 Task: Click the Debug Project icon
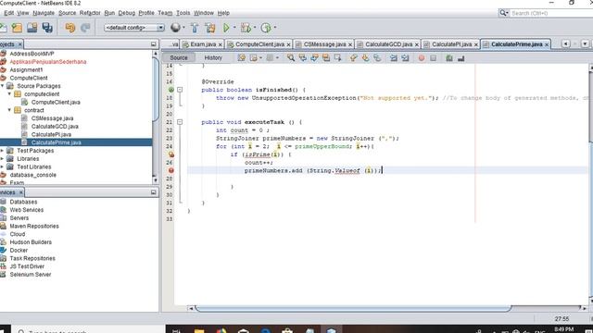pos(246,28)
